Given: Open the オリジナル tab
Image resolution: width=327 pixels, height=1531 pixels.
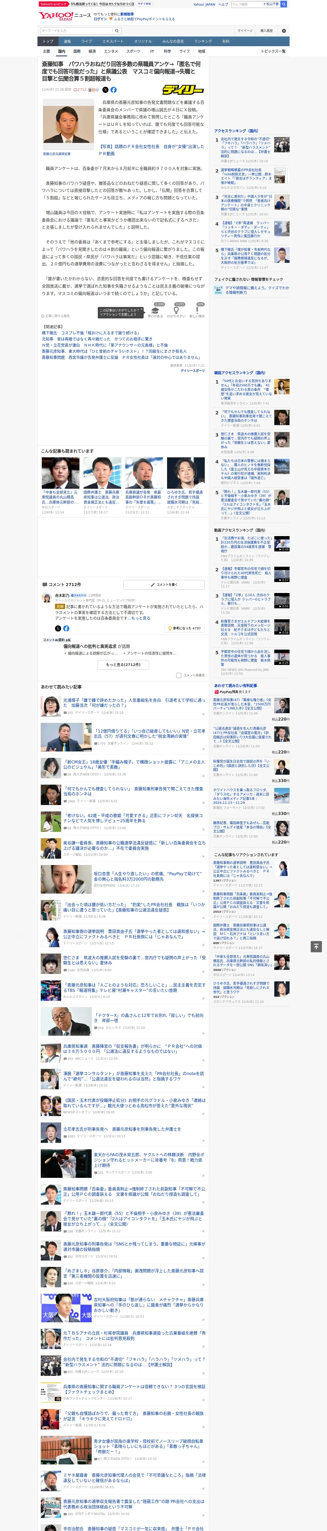Looking at the screenshot, I should click(x=143, y=41).
